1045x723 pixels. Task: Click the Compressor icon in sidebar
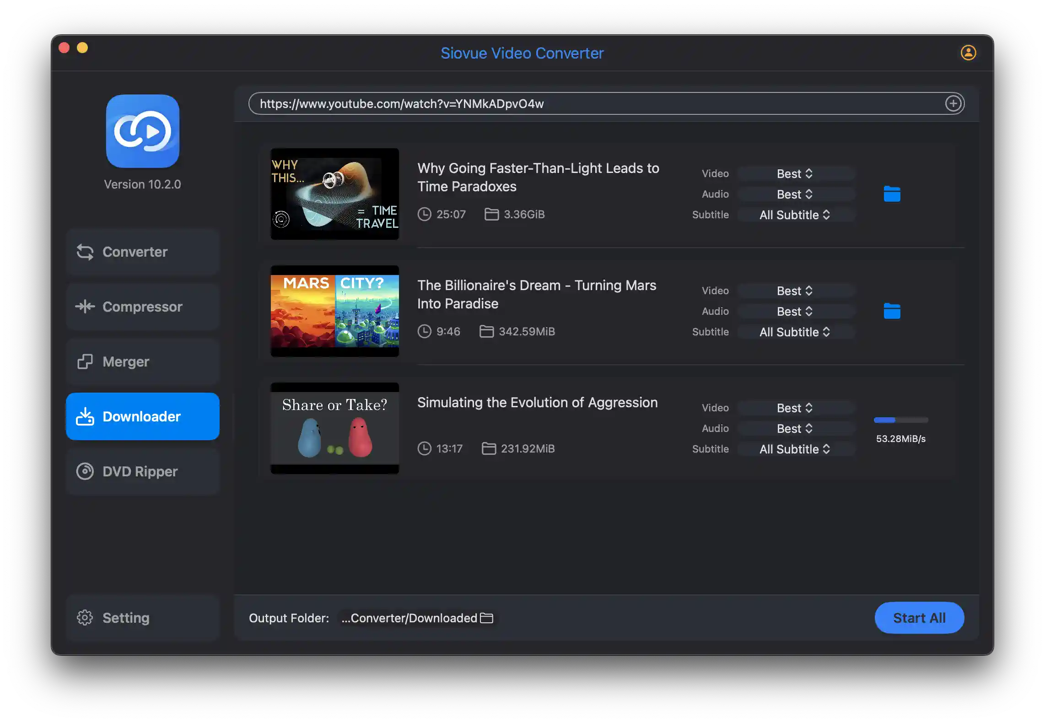tap(85, 307)
